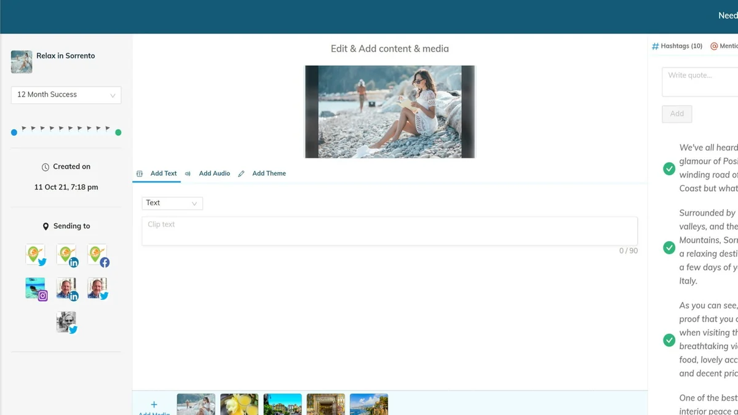Click into the Clip text field
This screenshot has width=738, height=415.
pyautogui.click(x=389, y=231)
